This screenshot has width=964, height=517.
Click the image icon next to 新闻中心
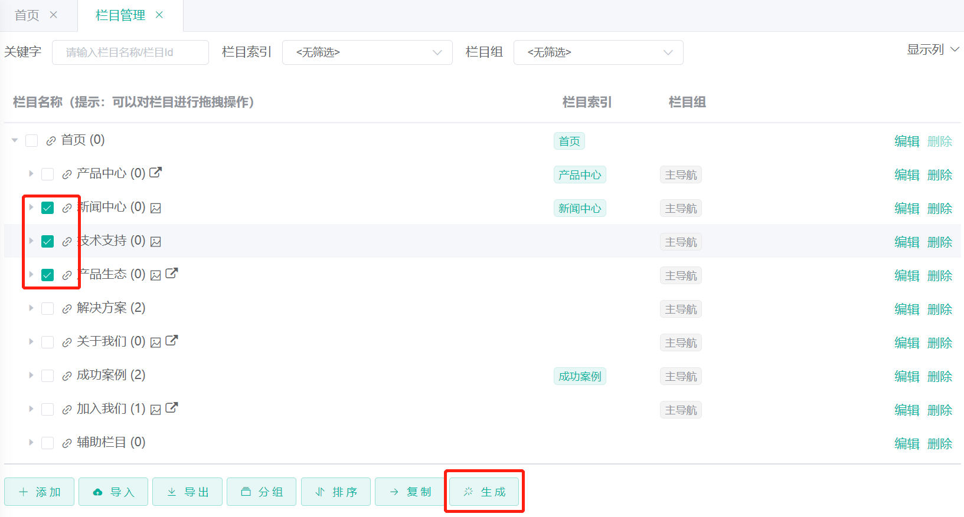156,208
